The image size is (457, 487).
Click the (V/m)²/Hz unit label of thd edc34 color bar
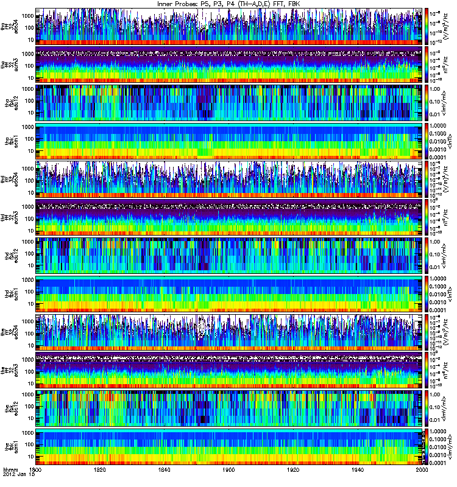pyautogui.click(x=445, y=179)
